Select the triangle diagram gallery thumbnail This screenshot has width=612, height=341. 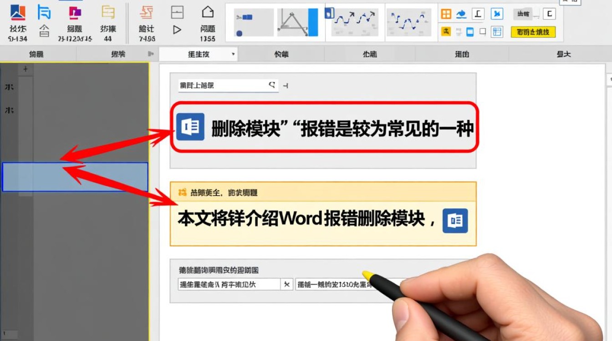tap(298, 22)
